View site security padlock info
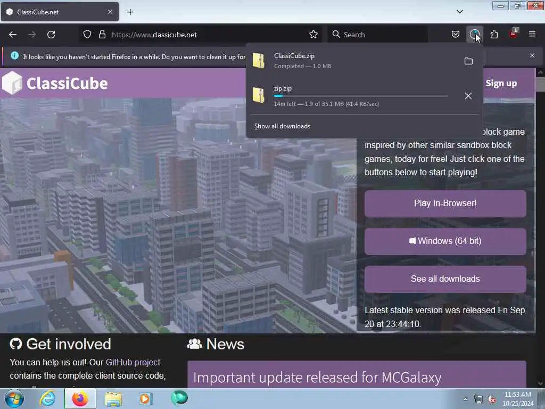545x409 pixels. (x=102, y=35)
